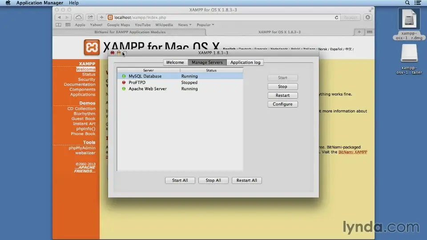427x240 pixels.
Task: Open the Components sidebar link
Action: (x=82, y=89)
